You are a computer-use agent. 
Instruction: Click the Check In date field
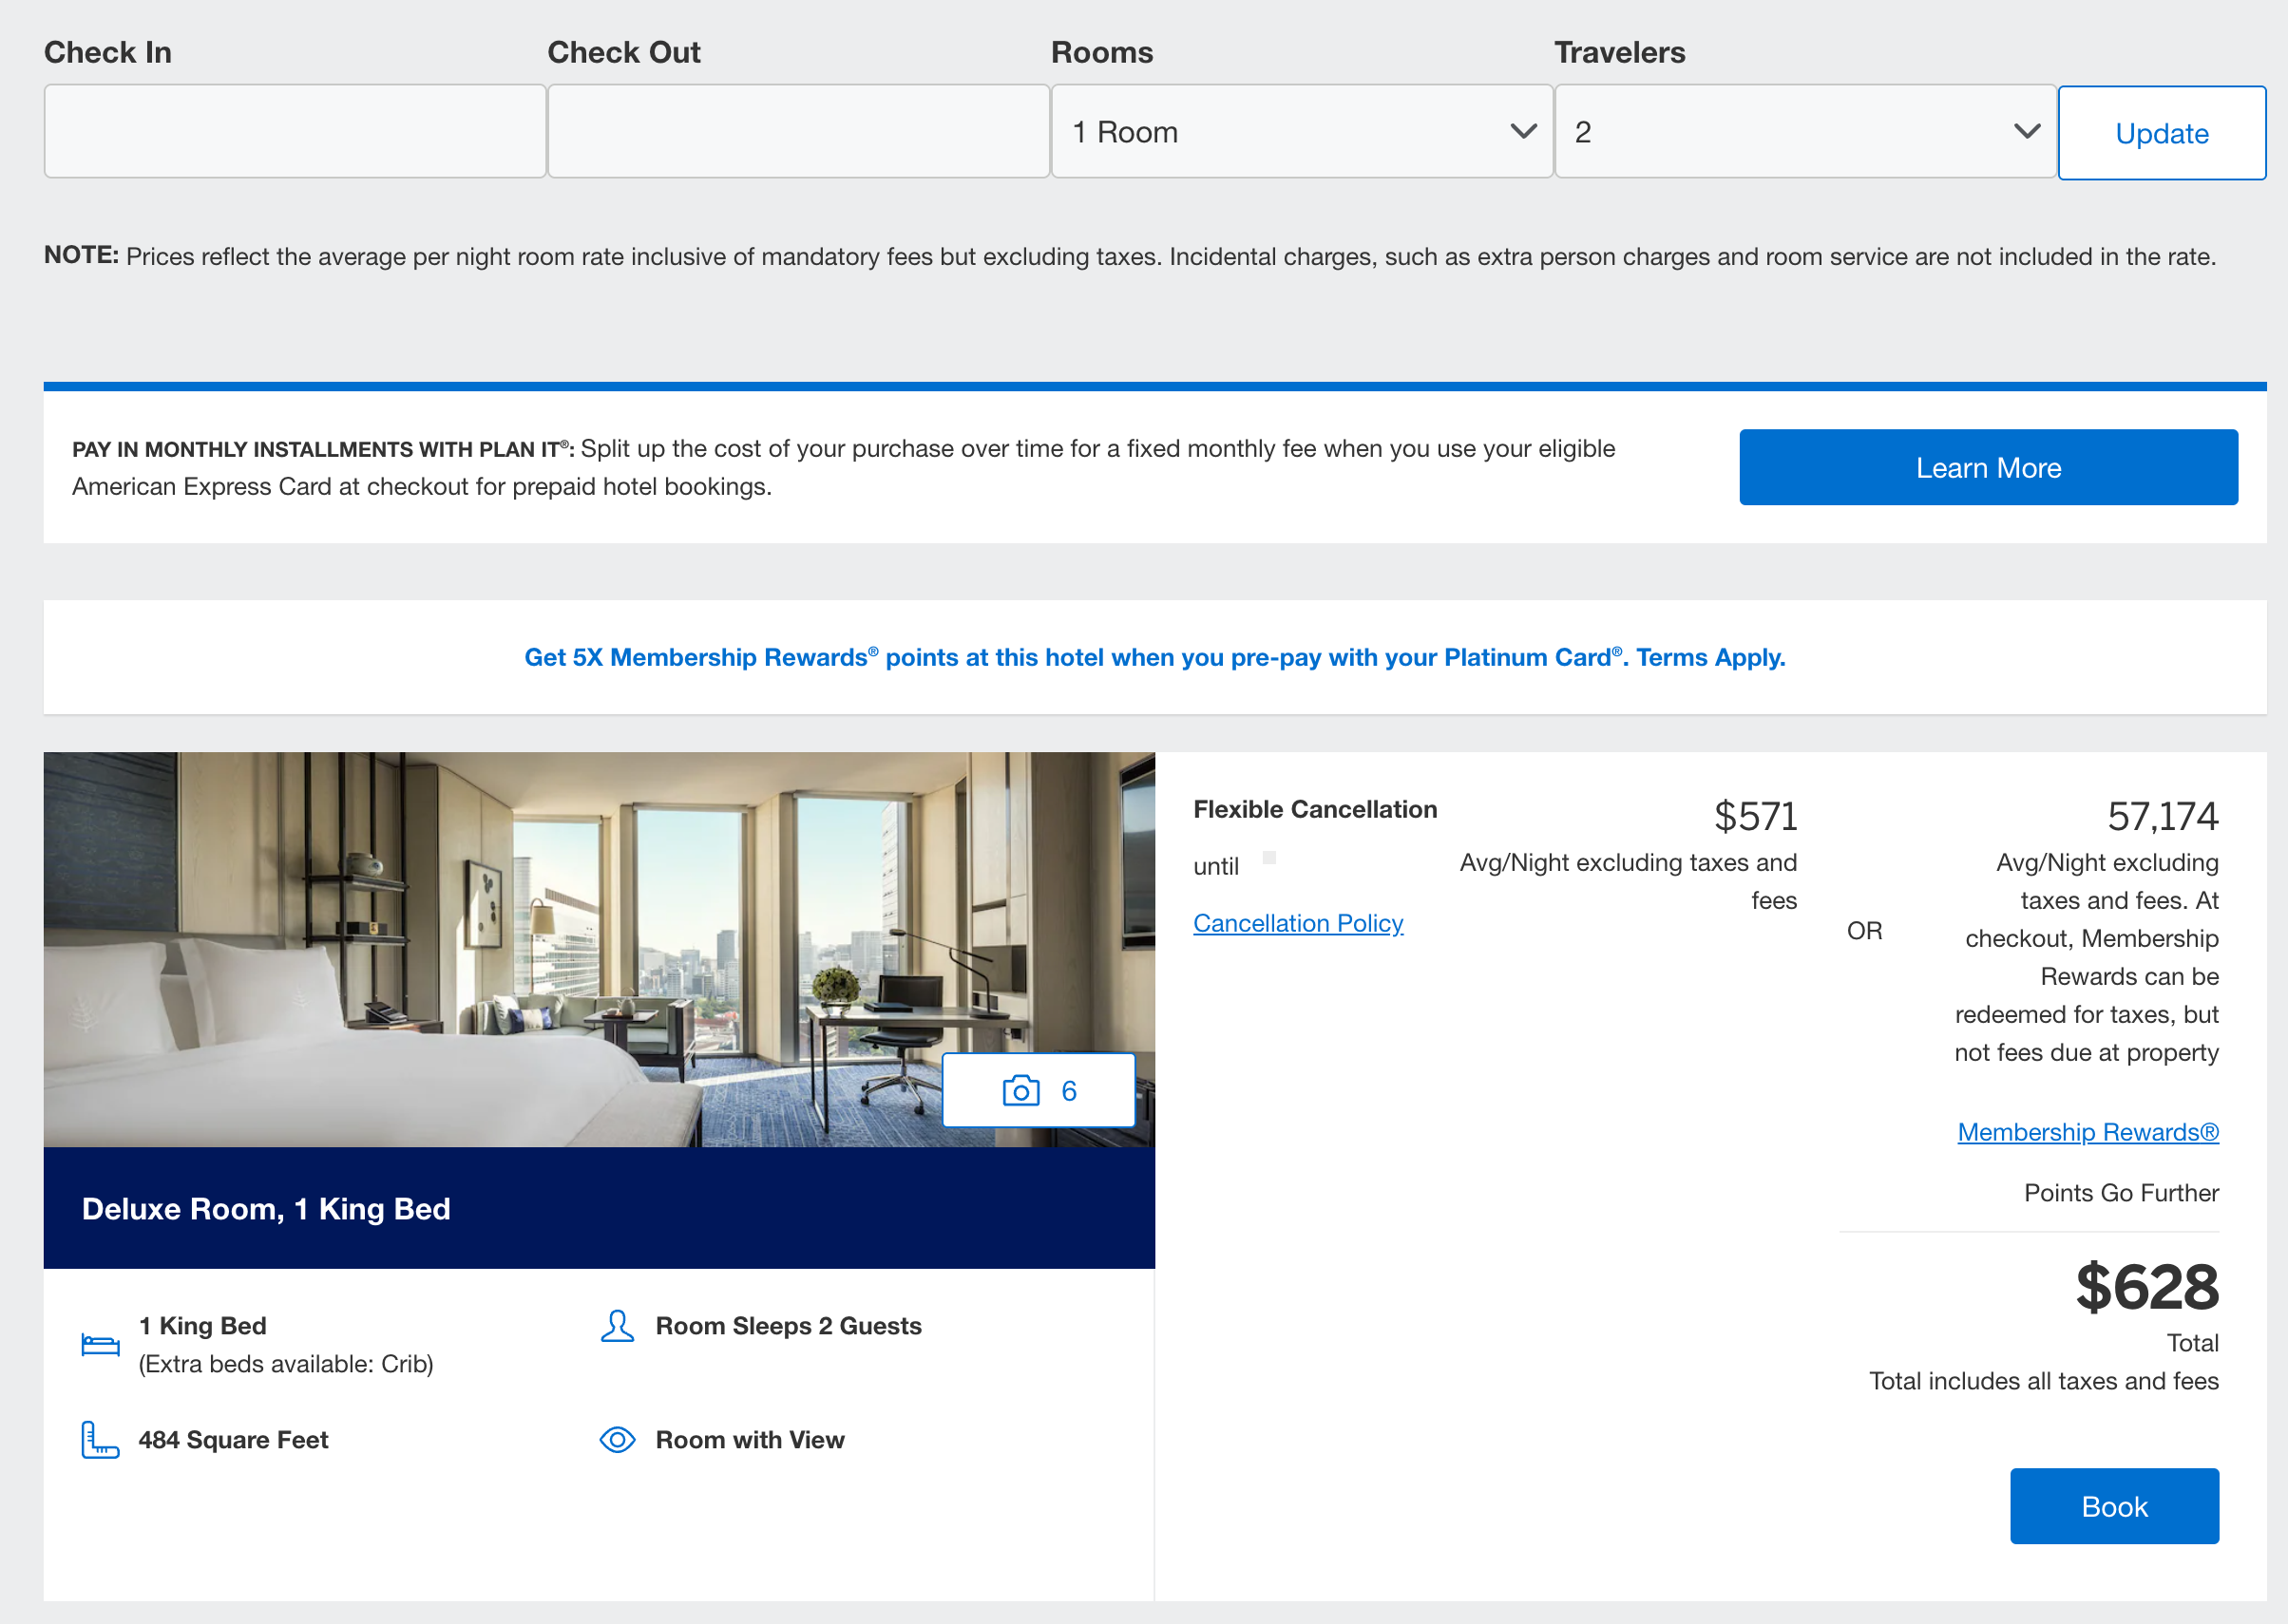coord(295,132)
